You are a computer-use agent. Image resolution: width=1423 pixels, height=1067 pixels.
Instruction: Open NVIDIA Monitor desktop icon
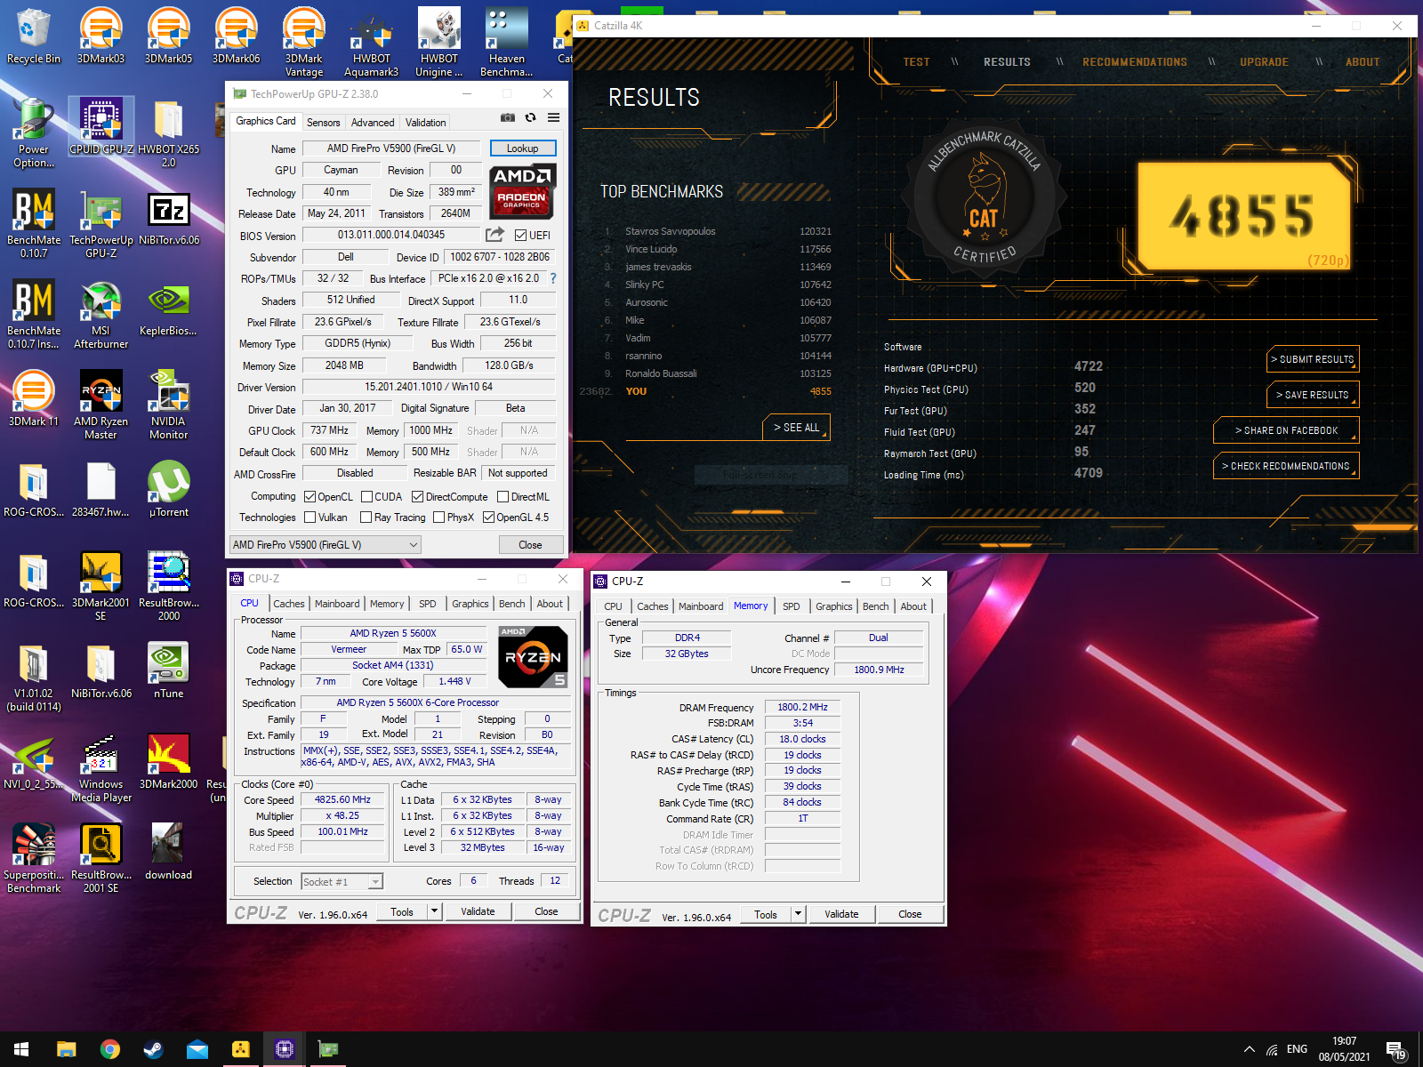point(169,405)
